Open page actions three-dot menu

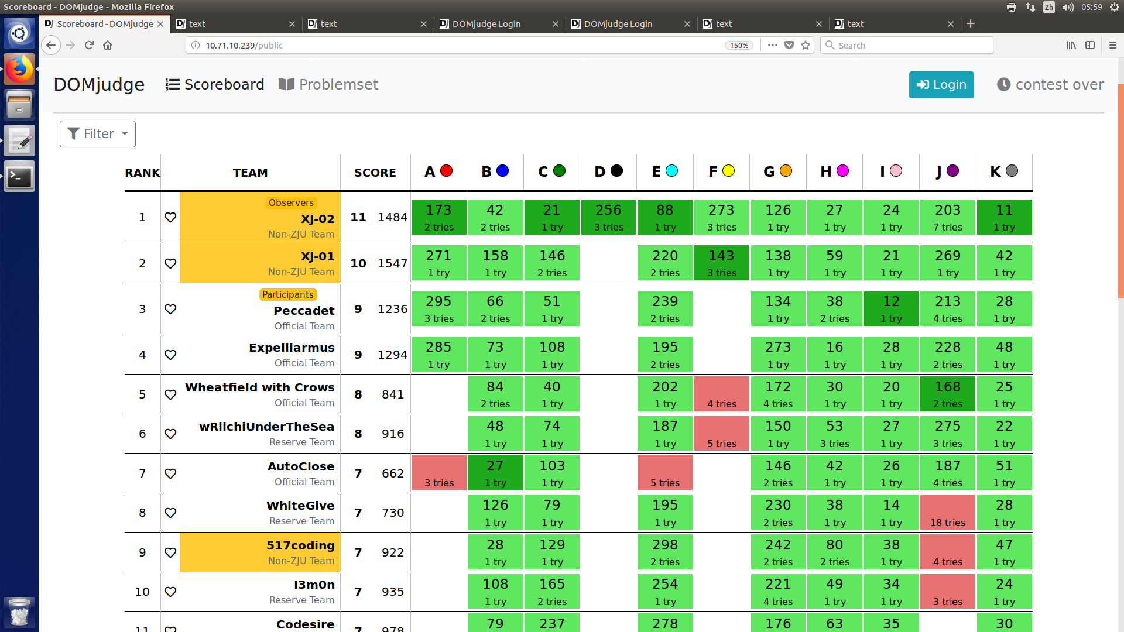(x=773, y=45)
